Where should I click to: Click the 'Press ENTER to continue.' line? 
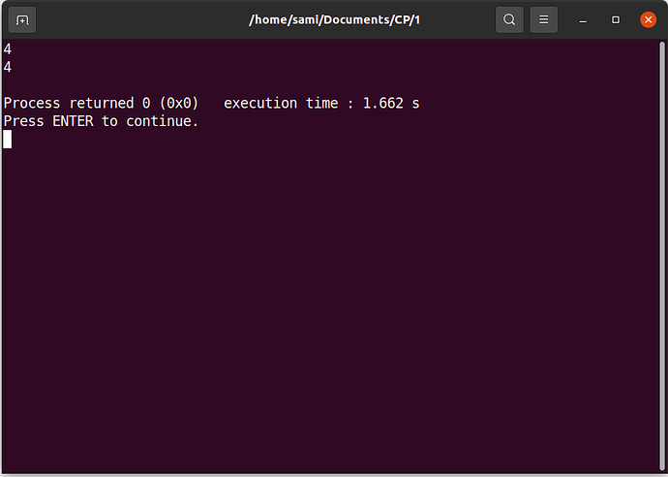coord(101,121)
